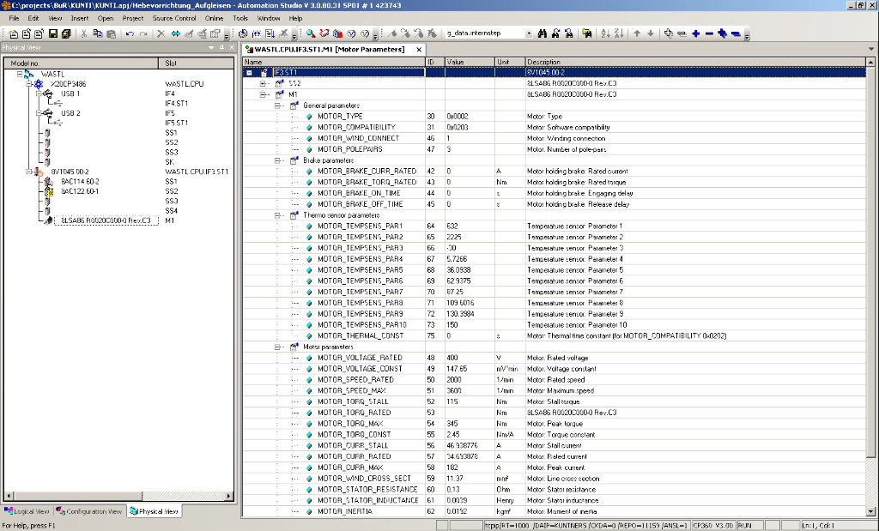
Task: Close the Motor Parameters document tab
Action: point(419,50)
